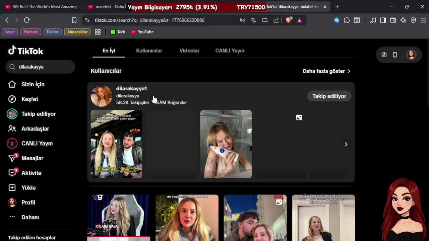
Task: Open DILARA KAYA podcast video thumbnail
Action: [119, 218]
